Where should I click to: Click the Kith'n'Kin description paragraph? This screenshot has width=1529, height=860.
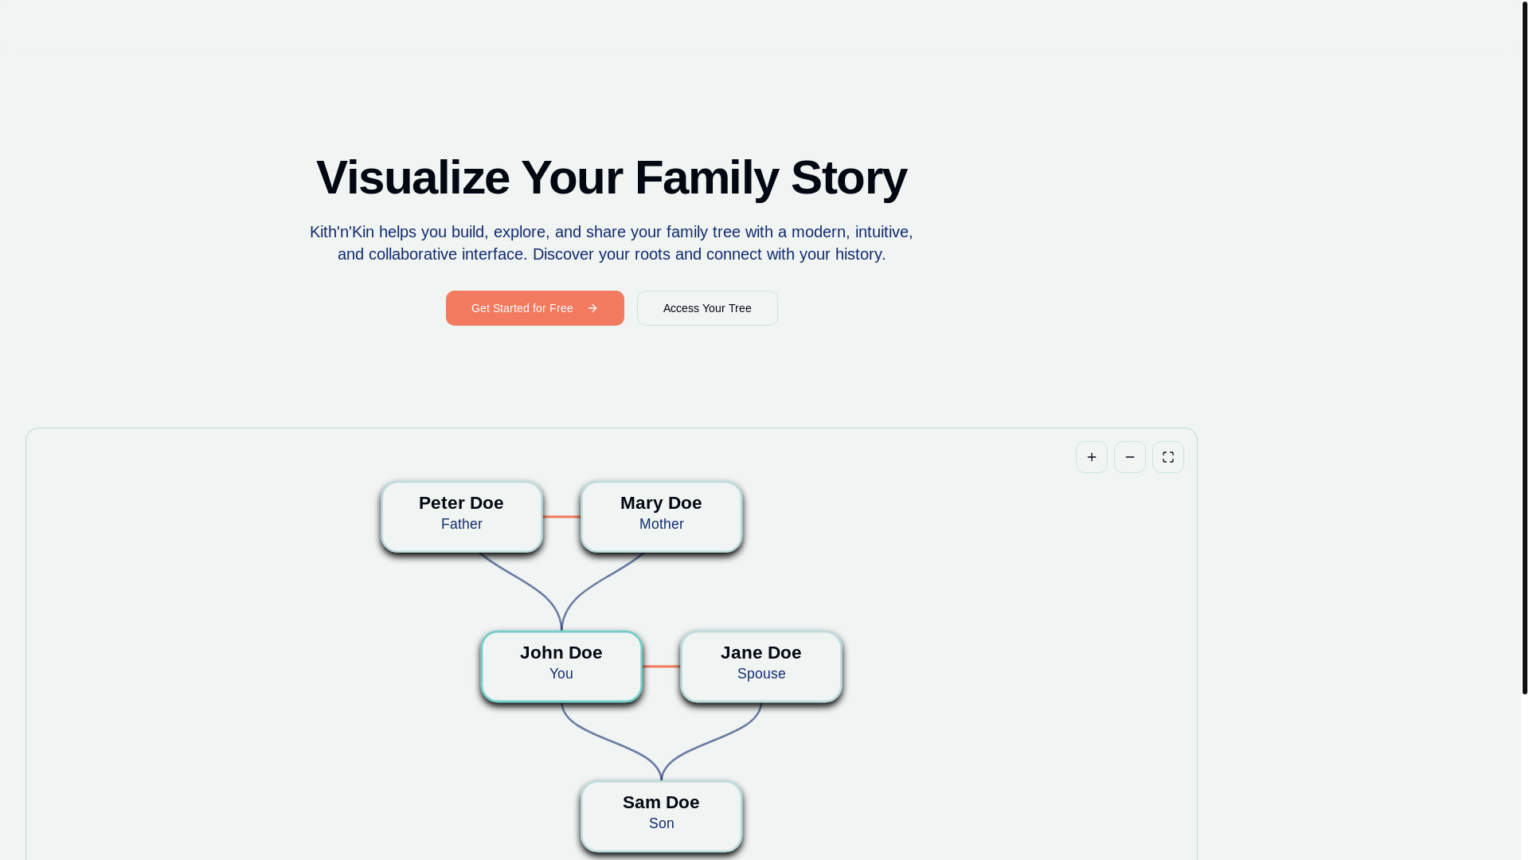[612, 243]
